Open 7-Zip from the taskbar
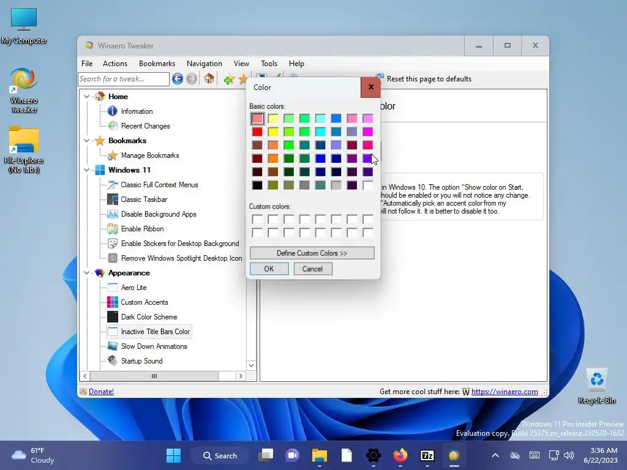The height and width of the screenshot is (470, 627). pyautogui.click(x=427, y=455)
